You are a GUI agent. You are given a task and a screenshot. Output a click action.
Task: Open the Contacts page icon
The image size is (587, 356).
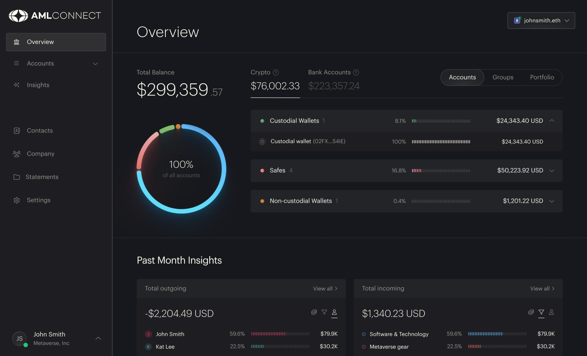coord(17,131)
